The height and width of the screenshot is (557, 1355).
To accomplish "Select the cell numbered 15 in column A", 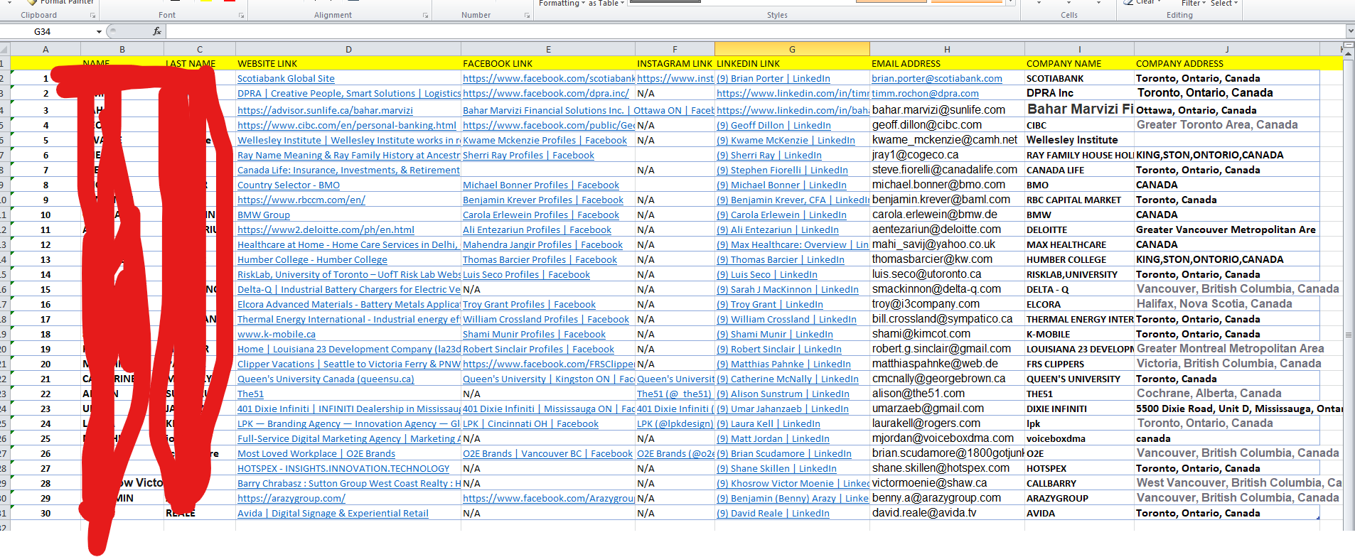I will click(x=45, y=290).
